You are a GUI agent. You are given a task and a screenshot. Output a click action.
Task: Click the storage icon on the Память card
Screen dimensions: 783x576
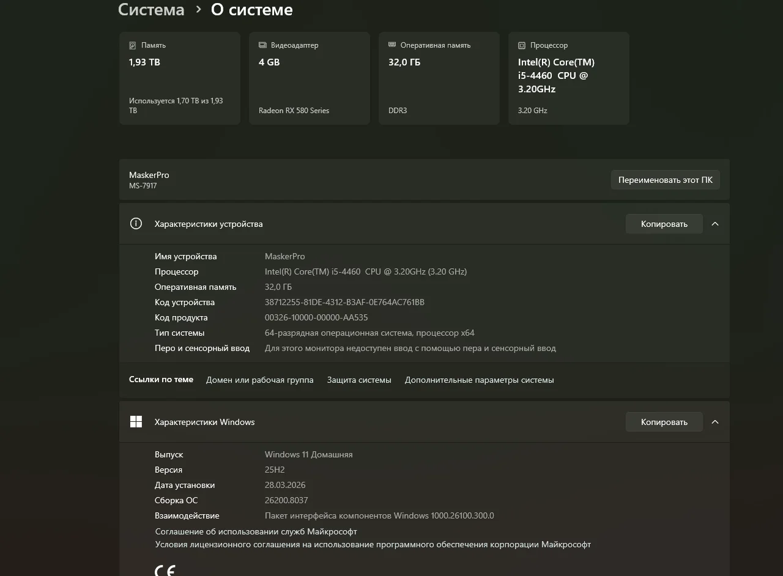(133, 45)
